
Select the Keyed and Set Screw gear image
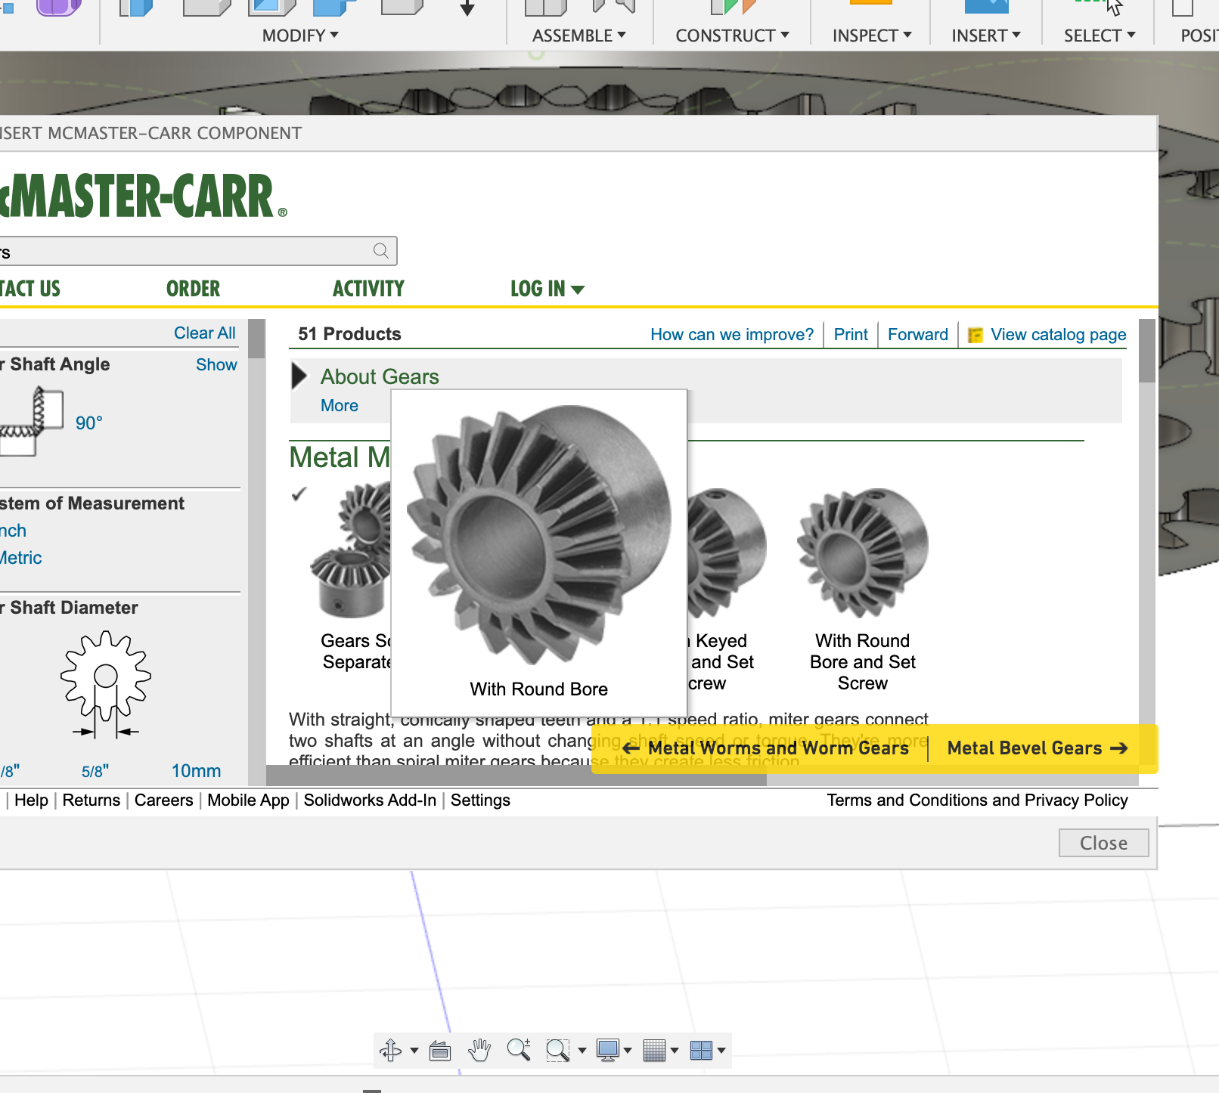727,552
